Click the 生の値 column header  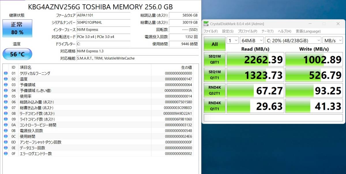point(186,67)
